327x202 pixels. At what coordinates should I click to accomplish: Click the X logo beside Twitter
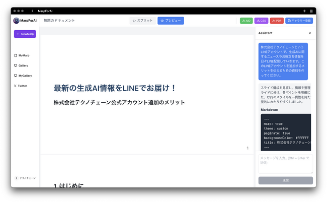[x=15, y=86]
